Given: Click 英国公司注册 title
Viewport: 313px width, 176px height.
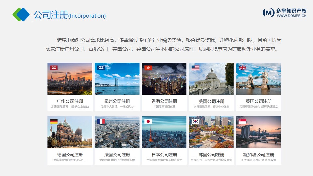Looking at the screenshot, I should tap(259, 101).
